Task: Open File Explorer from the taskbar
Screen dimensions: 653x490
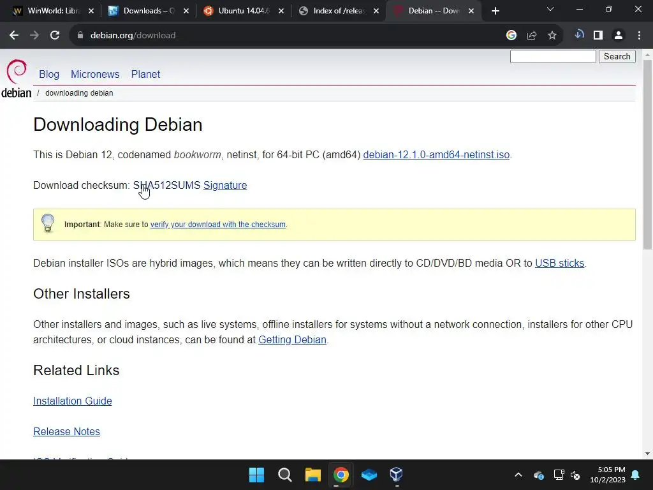Action: [312, 475]
